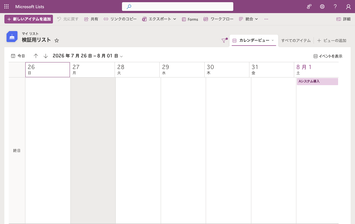
Task: Open the Copilot connections icon in header
Action: point(309,7)
